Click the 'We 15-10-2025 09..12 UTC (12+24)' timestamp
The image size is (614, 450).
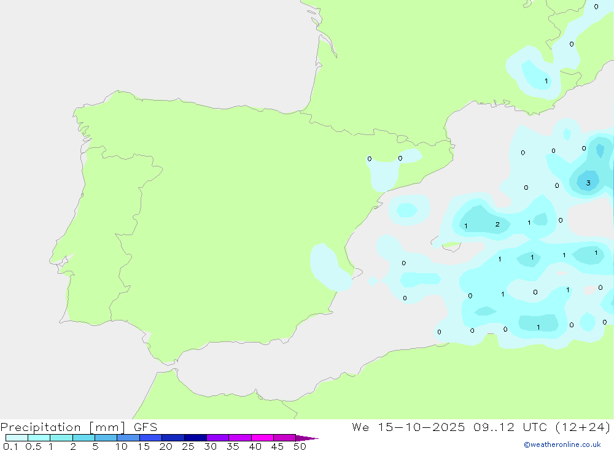[481, 427]
